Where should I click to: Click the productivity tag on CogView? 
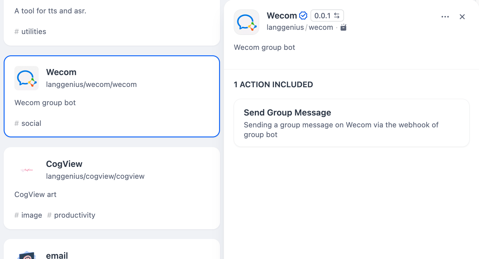(x=71, y=215)
